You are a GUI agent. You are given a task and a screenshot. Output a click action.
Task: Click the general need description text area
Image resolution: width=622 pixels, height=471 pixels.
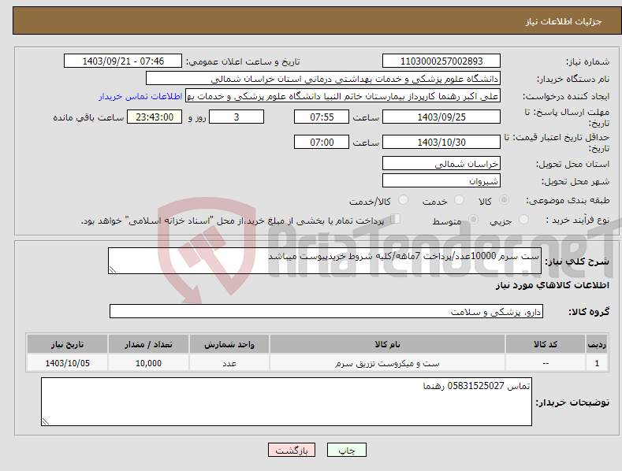(x=325, y=261)
